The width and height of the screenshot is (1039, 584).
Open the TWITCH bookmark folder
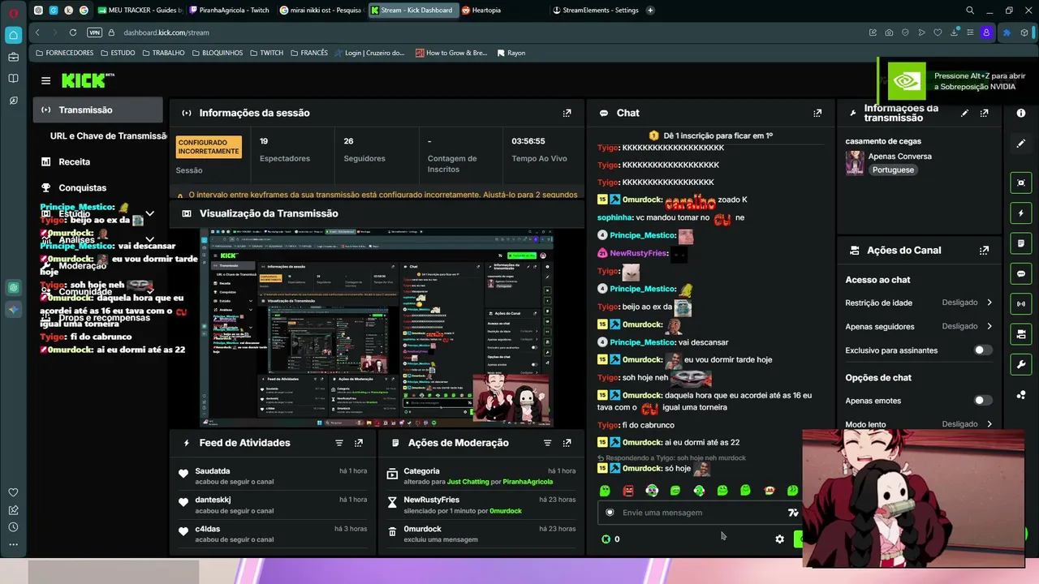(x=266, y=53)
